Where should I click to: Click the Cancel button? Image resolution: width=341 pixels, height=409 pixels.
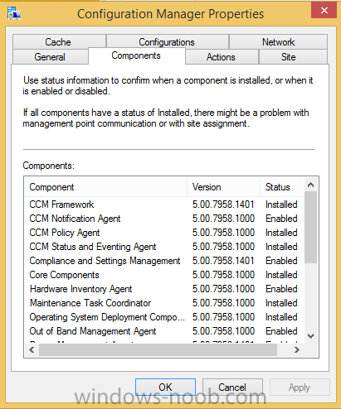pyautogui.click(x=232, y=387)
